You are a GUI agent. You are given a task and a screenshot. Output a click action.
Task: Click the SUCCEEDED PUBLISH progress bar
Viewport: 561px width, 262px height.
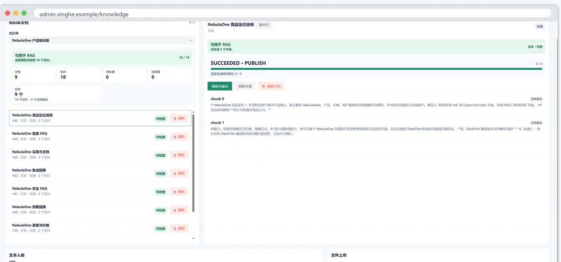pos(376,69)
